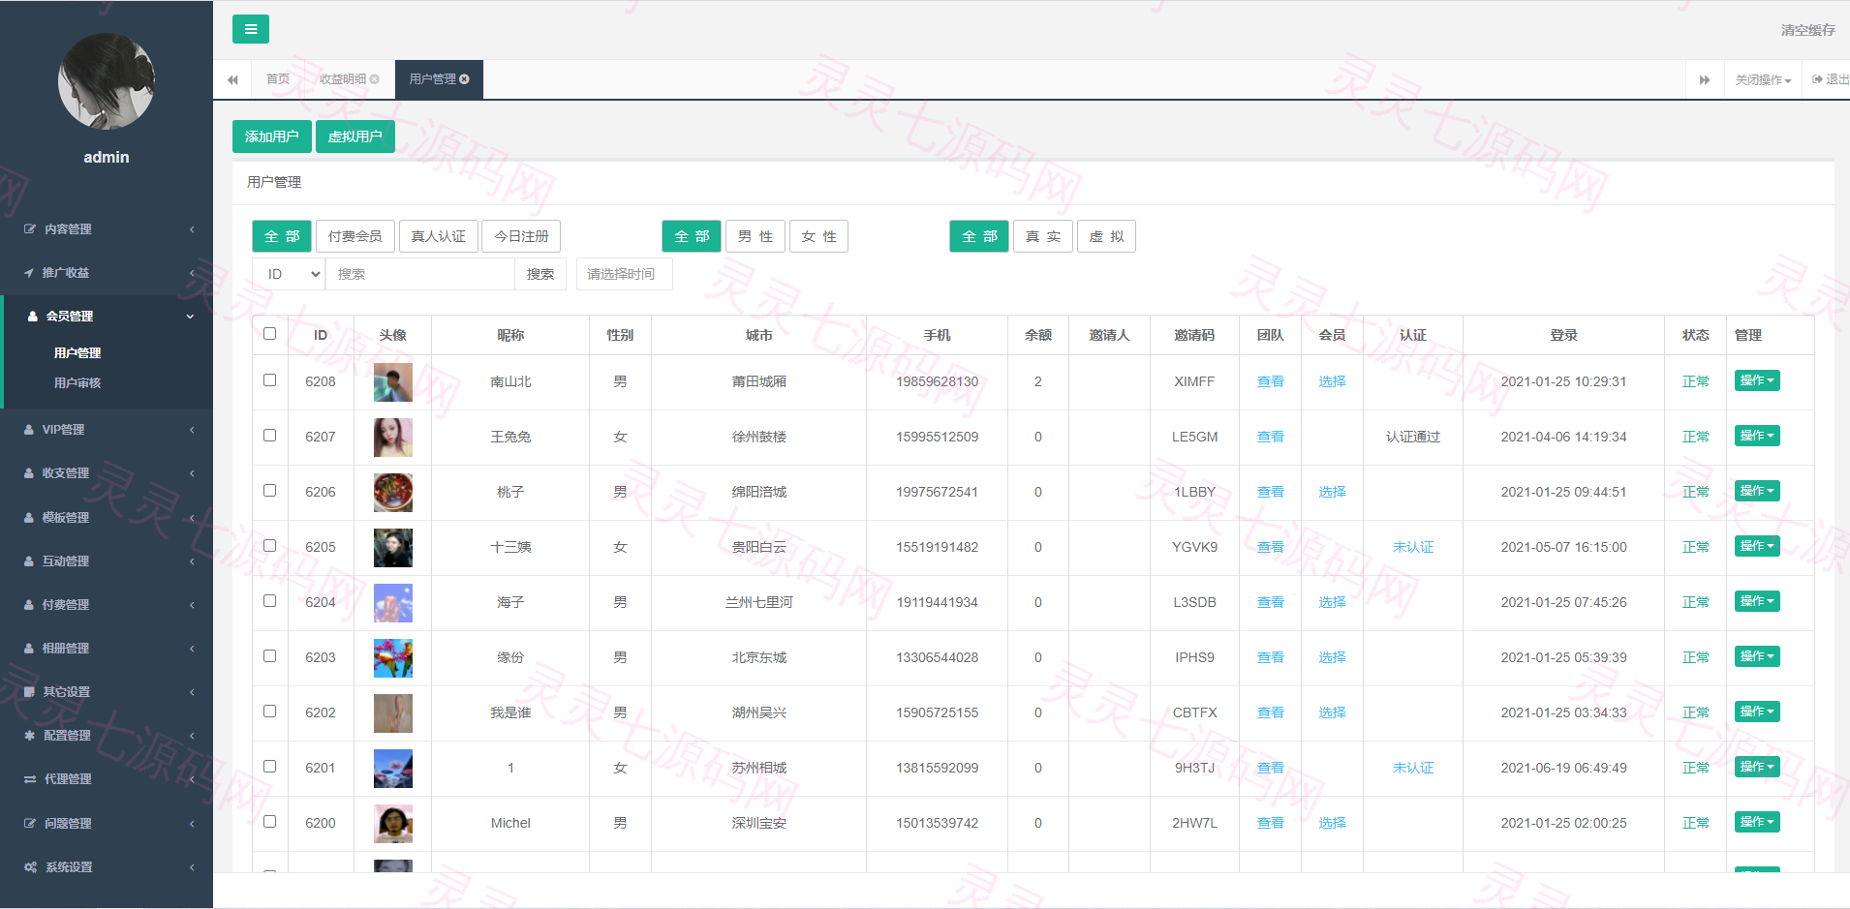Select 用户审核 submenu item
The width and height of the screenshot is (1850, 909).
(x=77, y=383)
